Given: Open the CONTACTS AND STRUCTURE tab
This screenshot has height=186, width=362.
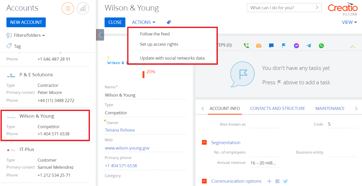Looking at the screenshot, I should [x=278, y=108].
